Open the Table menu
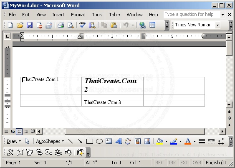235x168 pixels. coord(114,15)
